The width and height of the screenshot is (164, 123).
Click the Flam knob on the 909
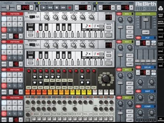tap(28, 114)
